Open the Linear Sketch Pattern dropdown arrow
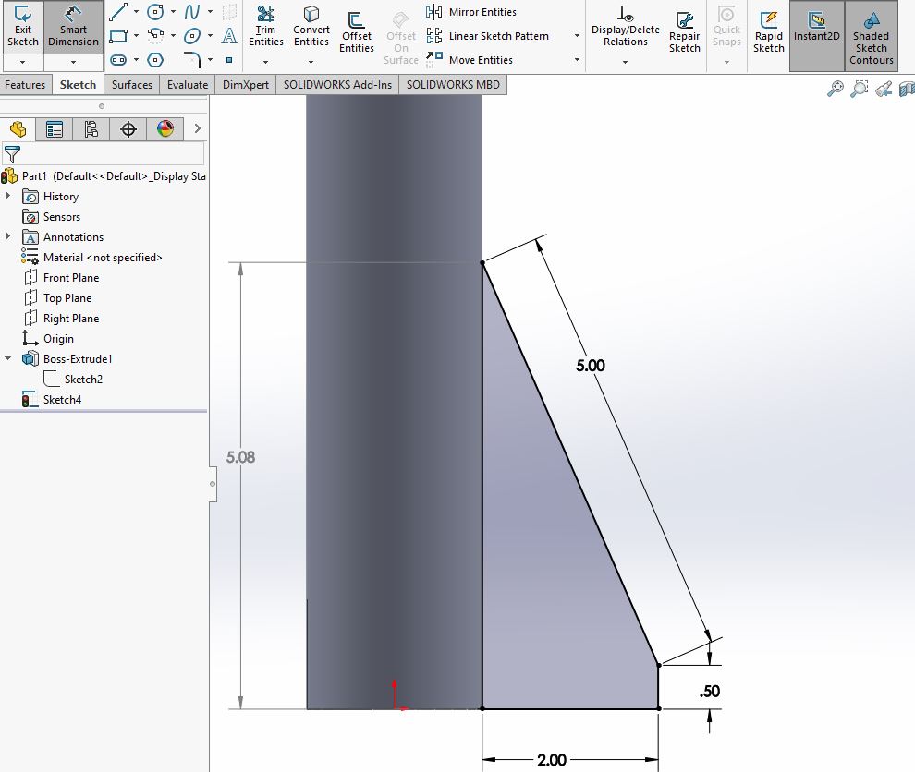915x772 pixels. click(577, 36)
